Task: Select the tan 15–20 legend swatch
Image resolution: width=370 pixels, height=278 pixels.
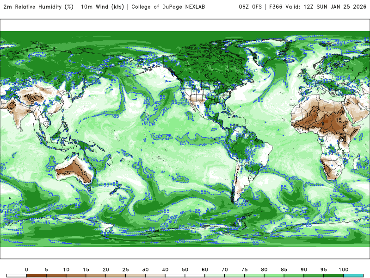Action: tap(96, 276)
